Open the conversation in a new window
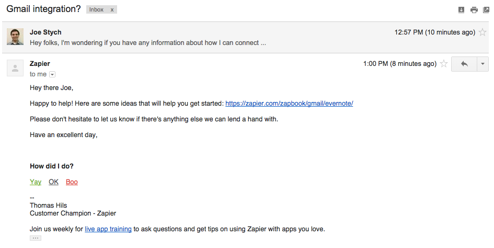 point(486,10)
